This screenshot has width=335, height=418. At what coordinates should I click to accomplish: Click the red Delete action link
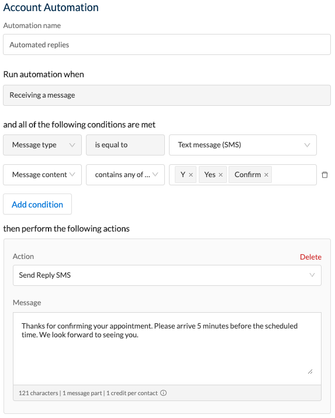tap(310, 257)
